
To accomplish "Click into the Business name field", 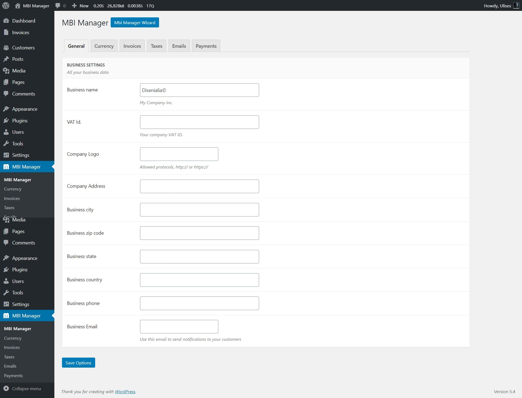I will coord(199,90).
